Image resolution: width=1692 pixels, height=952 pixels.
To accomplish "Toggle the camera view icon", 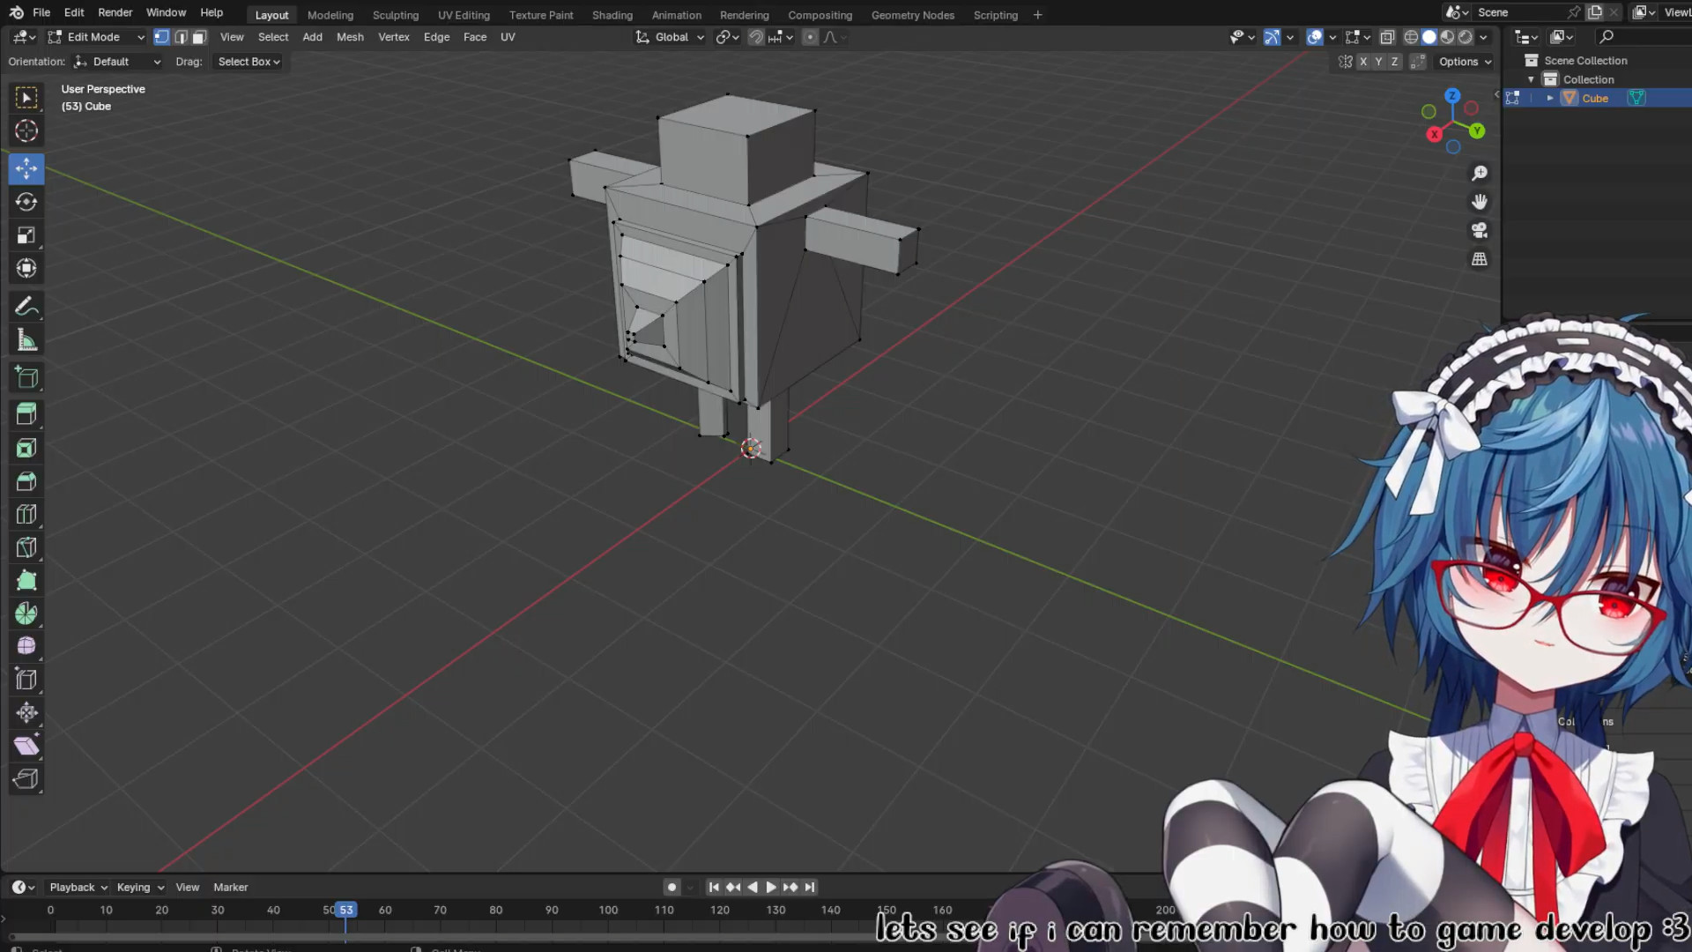I will coord(1480,231).
